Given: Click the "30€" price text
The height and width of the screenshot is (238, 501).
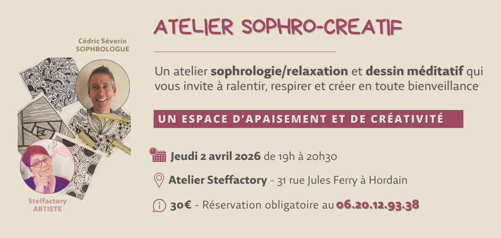Looking at the screenshot, I should 181,205.
